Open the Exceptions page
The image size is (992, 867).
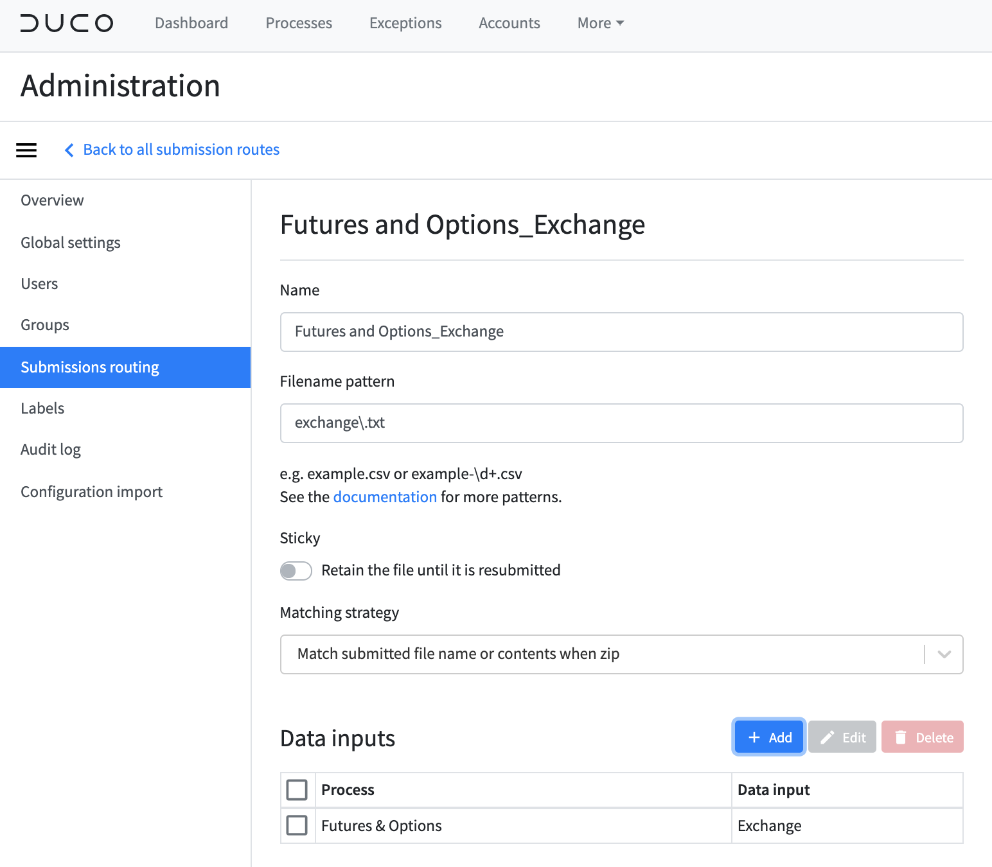tap(405, 23)
